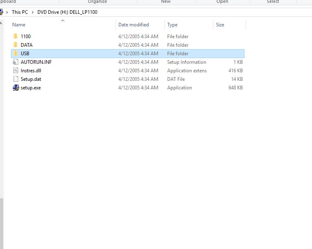Select the setup.exe file name
The image size is (312, 249).
(31, 88)
